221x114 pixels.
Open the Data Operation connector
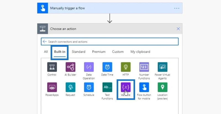(x=89, y=67)
